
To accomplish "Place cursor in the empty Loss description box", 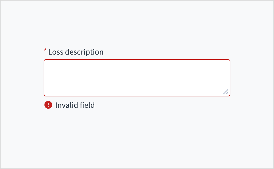I will [x=137, y=78].
